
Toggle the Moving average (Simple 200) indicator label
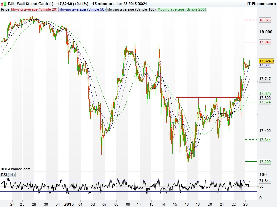pyautogui.click(x=182, y=10)
